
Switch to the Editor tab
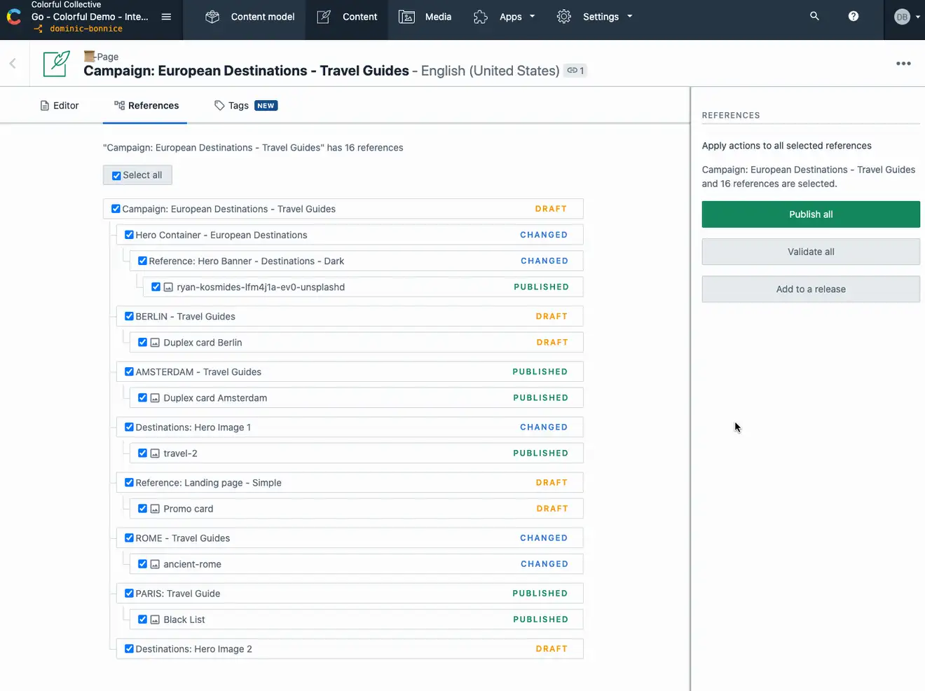coord(60,106)
